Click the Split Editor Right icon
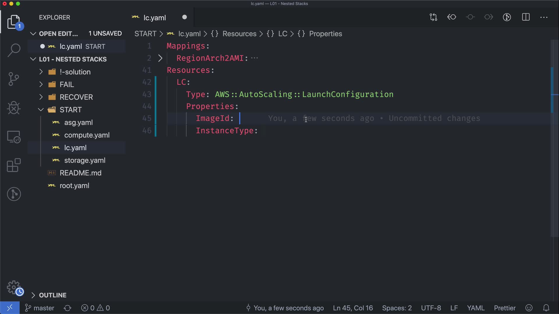Viewport: 559px width, 314px height. point(526,17)
